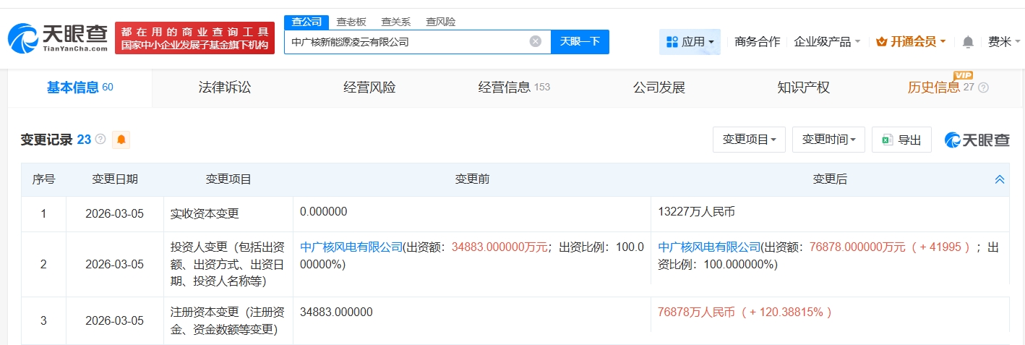
Task: Open 中广核风电有限公司 link in 变更前 column
Action: [351, 247]
